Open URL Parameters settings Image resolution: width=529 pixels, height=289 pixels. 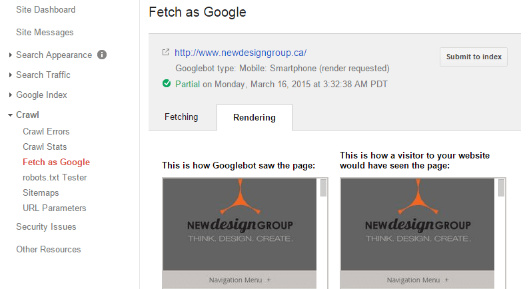tap(55, 208)
